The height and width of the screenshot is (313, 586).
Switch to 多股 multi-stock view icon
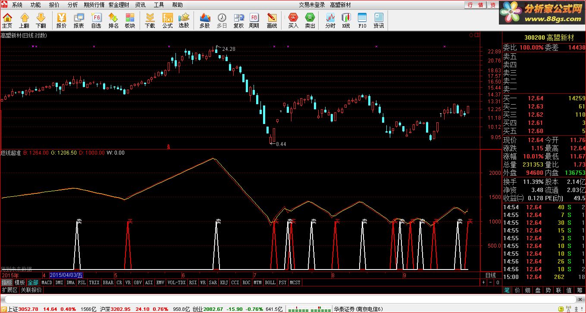pos(205,20)
